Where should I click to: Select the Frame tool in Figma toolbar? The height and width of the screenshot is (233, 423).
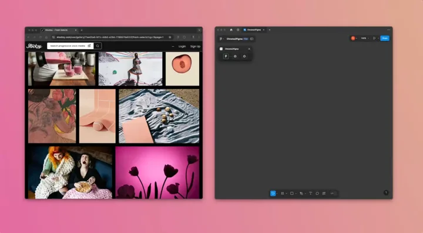click(x=283, y=193)
